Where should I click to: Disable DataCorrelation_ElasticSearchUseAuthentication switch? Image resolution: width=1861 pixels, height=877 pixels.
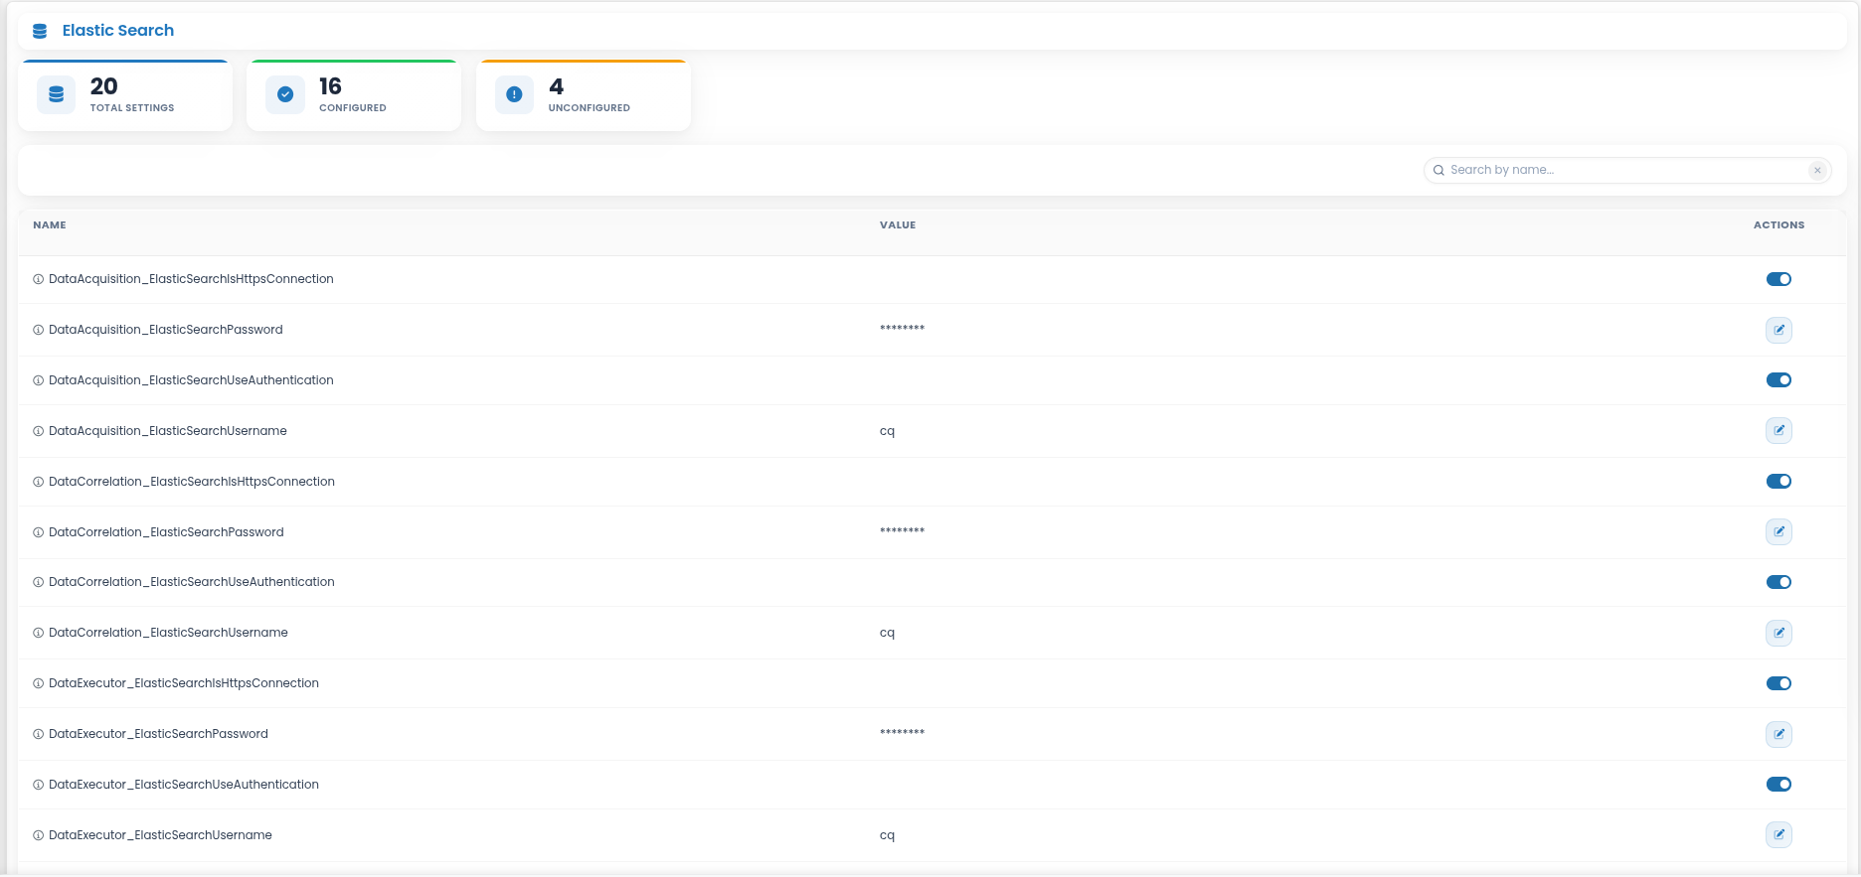click(1778, 582)
